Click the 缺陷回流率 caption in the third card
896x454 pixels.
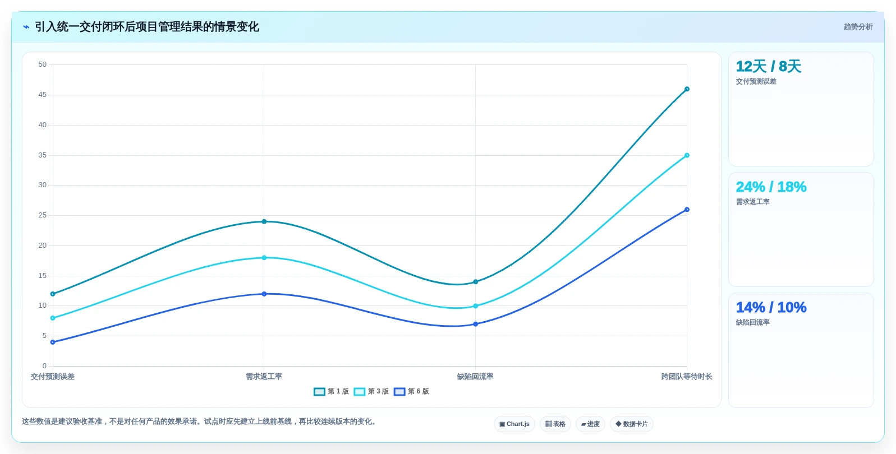coord(753,322)
